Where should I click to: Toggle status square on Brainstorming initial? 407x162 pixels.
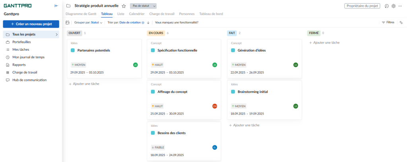233,92
